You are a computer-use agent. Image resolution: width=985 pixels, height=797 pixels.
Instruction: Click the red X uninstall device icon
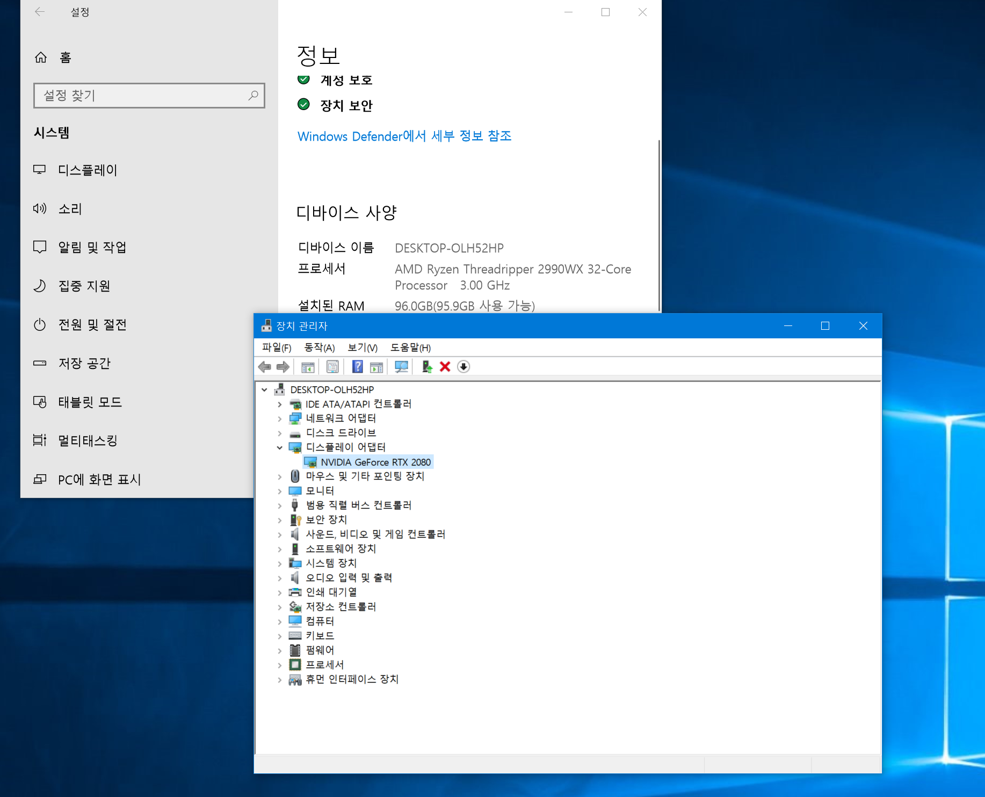click(x=445, y=367)
